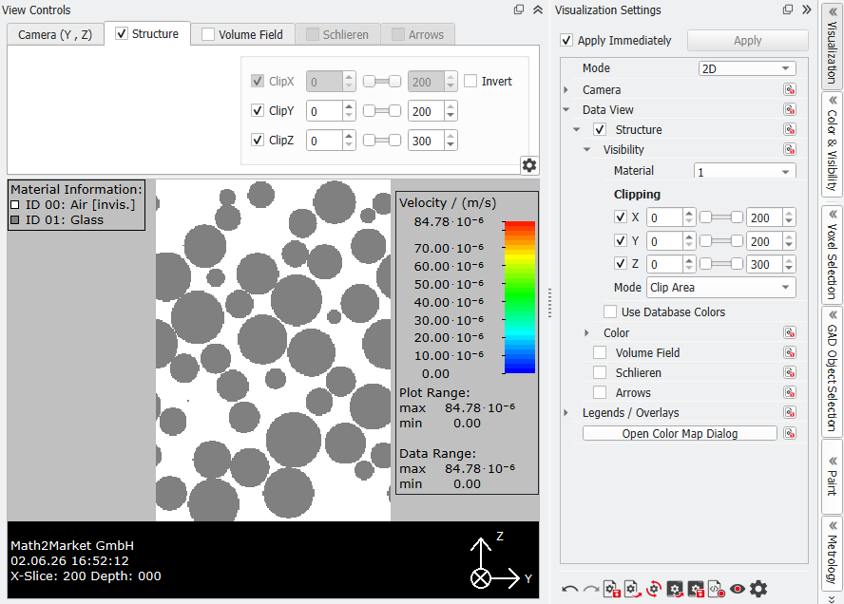Image resolution: width=844 pixels, height=604 pixels.
Task: Save visualization settings to file icon
Action: tap(611, 590)
